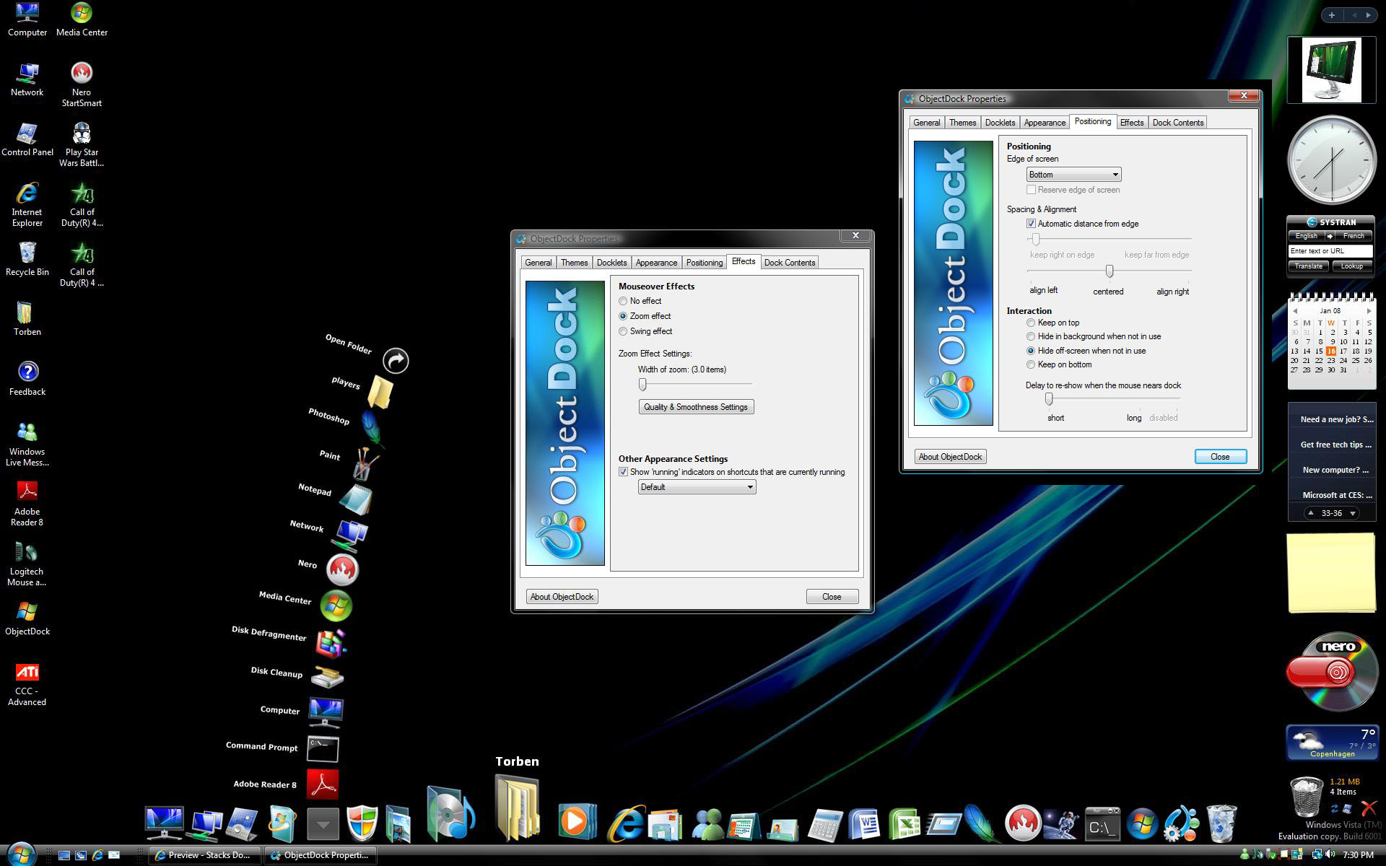Launch Microsoft Word from the dock
1386x866 pixels.
coord(864,823)
